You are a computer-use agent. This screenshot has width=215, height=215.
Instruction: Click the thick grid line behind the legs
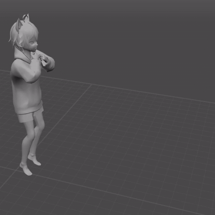point(64,115)
